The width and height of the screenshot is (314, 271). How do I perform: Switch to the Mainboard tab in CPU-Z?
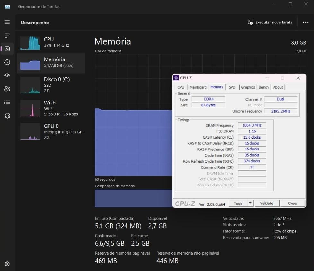[x=198, y=87]
